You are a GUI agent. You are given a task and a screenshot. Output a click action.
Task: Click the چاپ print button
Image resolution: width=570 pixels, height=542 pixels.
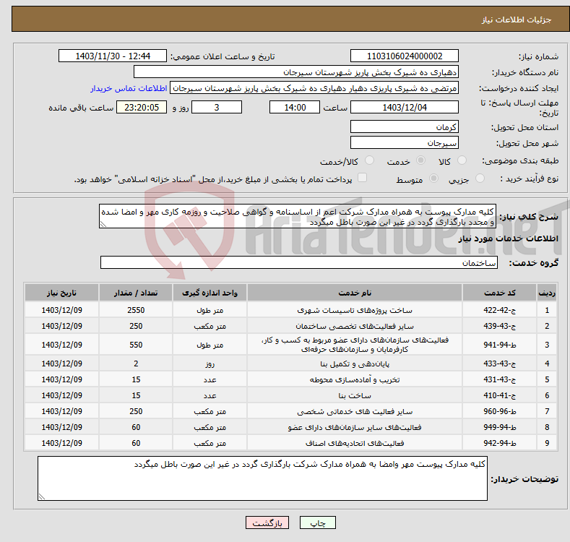point(318,522)
